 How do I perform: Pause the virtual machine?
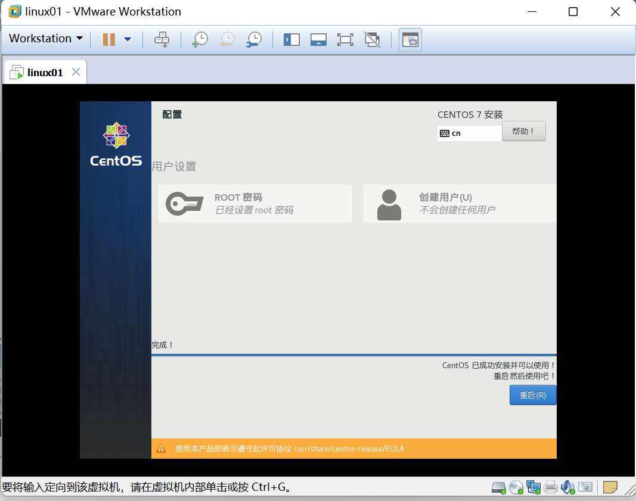[x=108, y=39]
